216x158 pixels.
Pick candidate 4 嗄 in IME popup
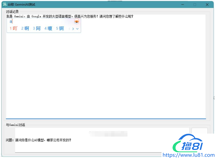(48, 28)
